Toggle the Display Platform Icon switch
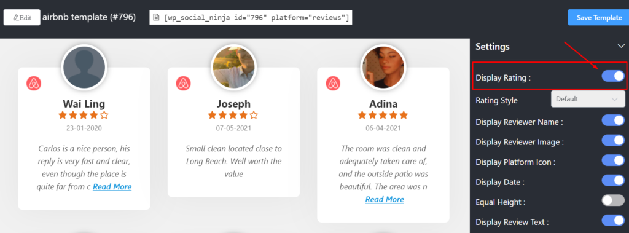The height and width of the screenshot is (233, 629). click(613, 160)
